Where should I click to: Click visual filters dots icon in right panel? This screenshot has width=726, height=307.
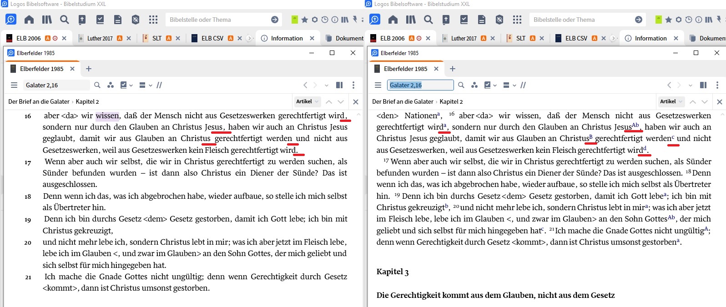[474, 85]
